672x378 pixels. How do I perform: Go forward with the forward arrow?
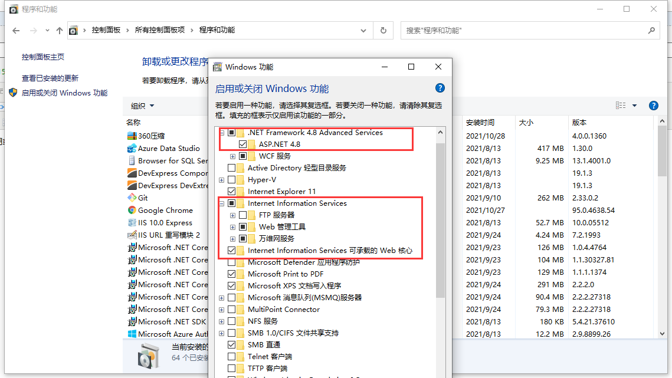[33, 31]
